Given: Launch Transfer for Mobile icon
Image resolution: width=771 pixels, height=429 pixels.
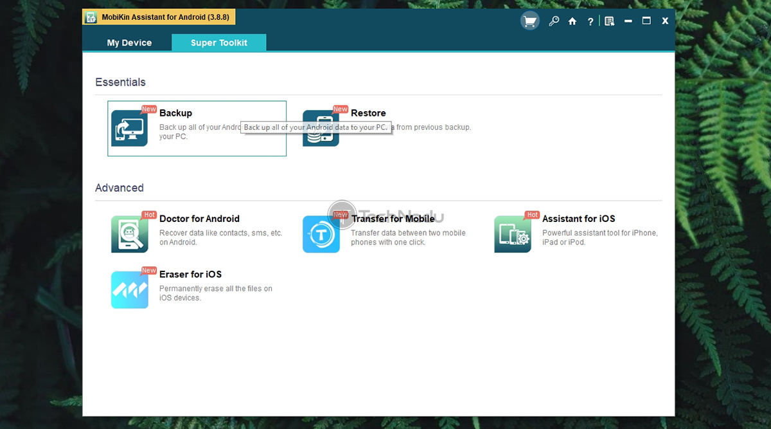Looking at the screenshot, I should 321,234.
